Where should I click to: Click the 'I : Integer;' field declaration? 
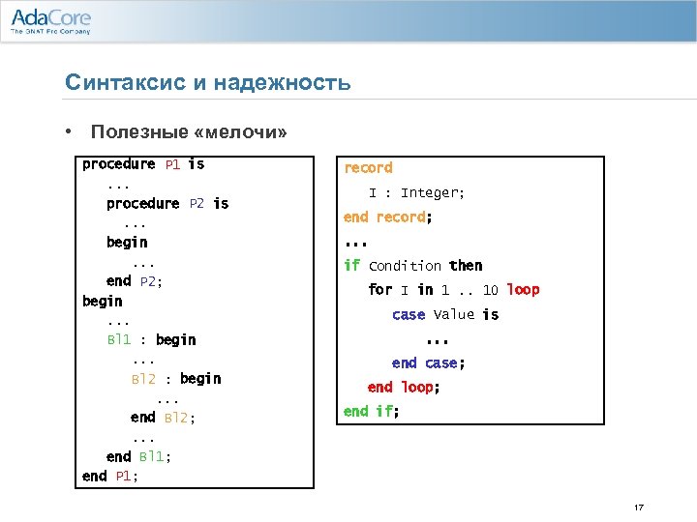(x=416, y=193)
